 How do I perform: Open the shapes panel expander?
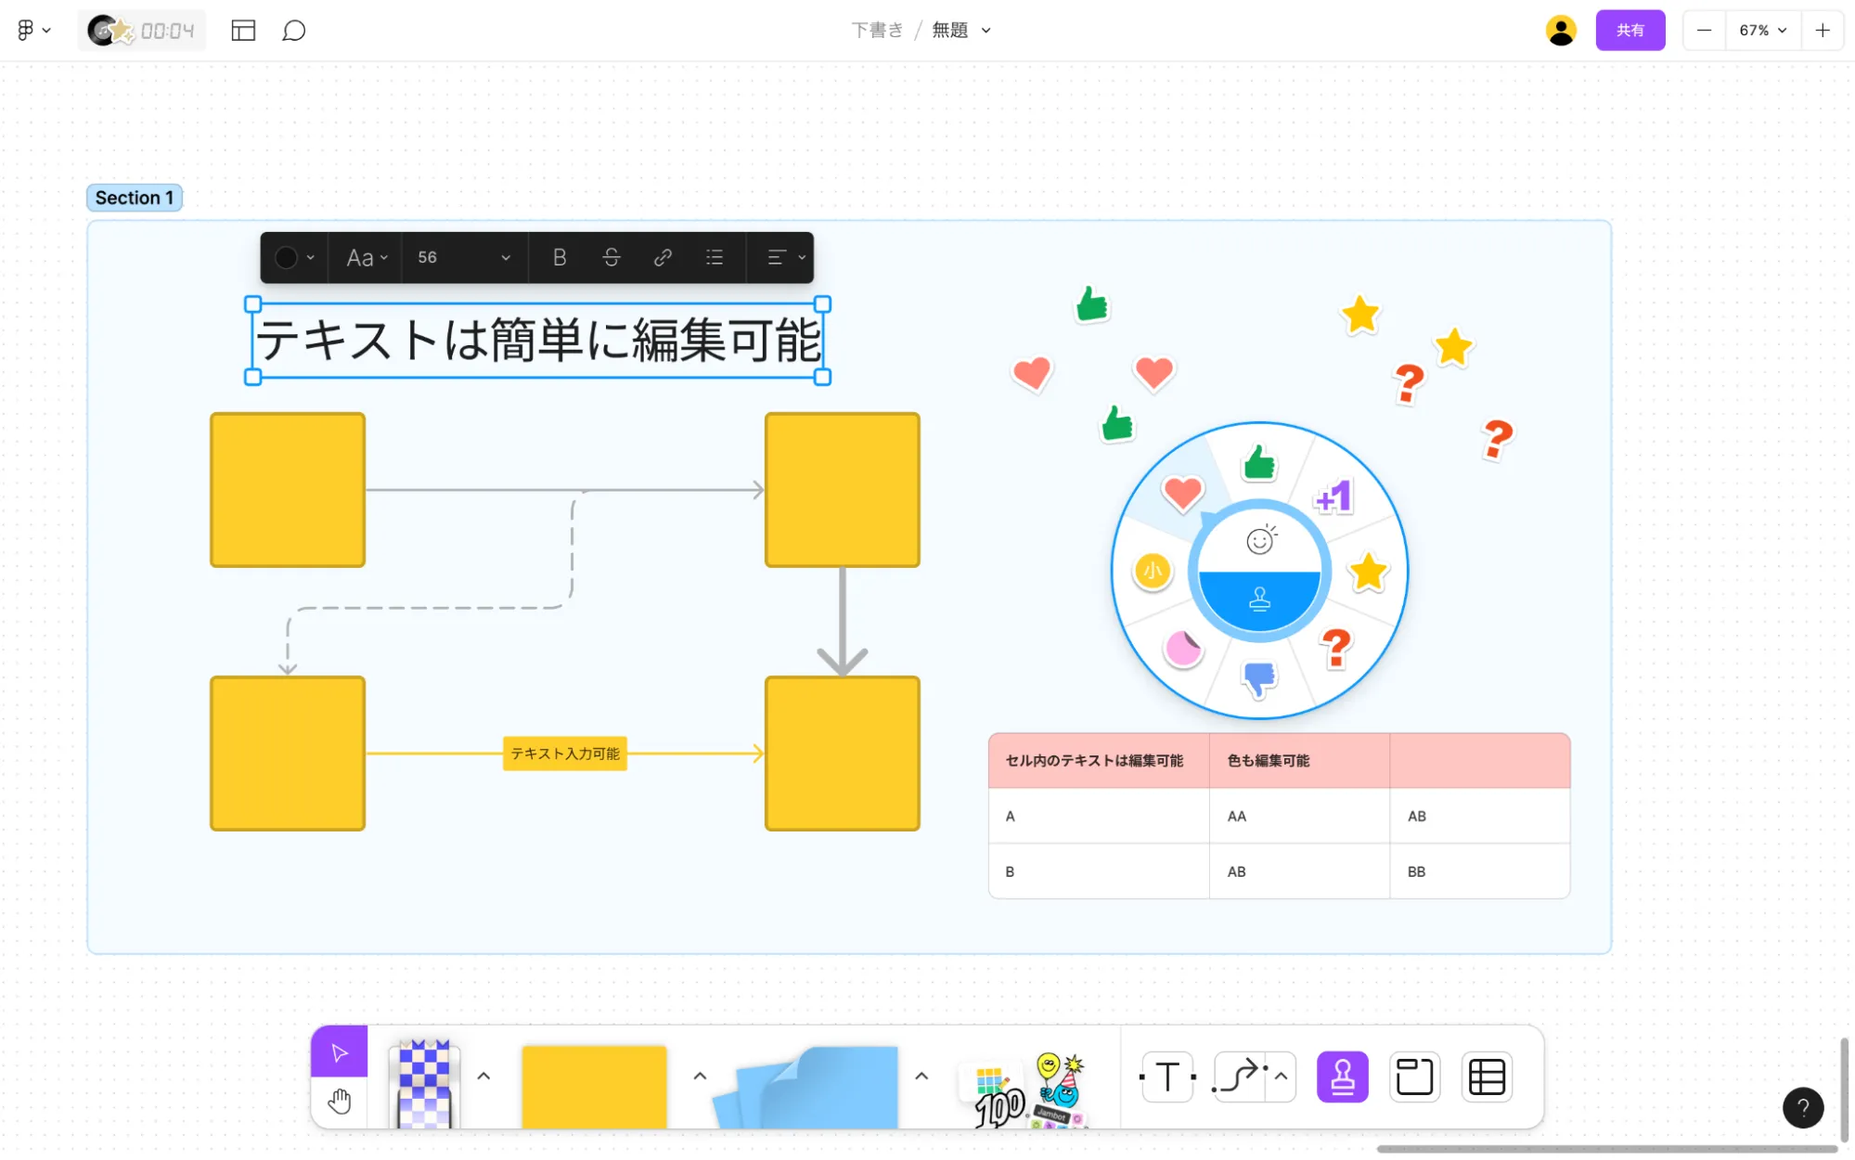(x=701, y=1076)
